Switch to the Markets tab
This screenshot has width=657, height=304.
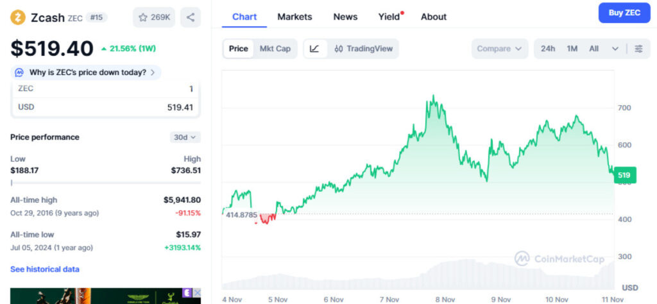click(x=294, y=17)
